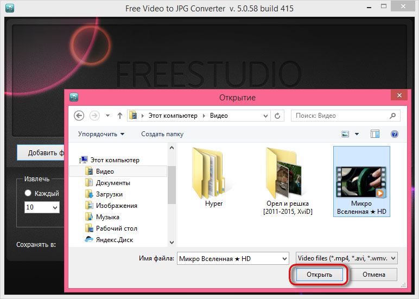Open Яндекс.Диск in the navigation pane
Image resolution: width=419 pixels, height=299 pixels.
click(115, 240)
